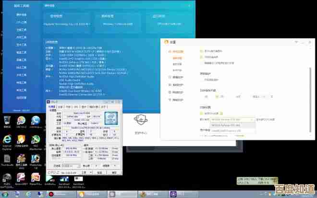
Task: Open 显卡工具 in the toolbox sidebar
Action: pos(21,45)
